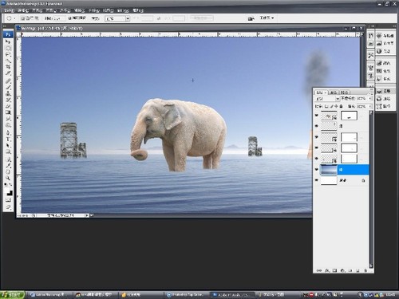The width and height of the screenshot is (399, 299).
Task: Open the Workspace dropdown
Action: 267,18
